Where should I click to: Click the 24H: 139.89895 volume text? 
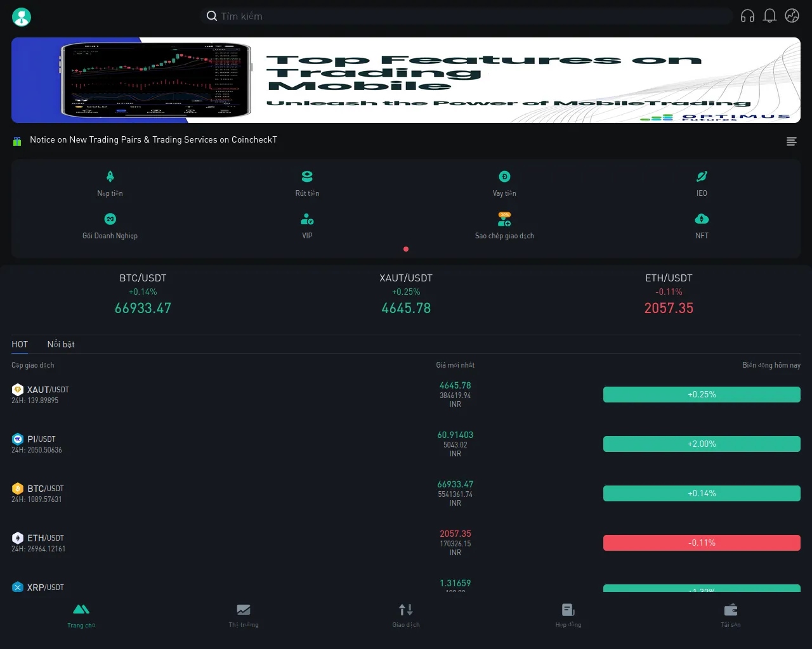pyautogui.click(x=35, y=401)
